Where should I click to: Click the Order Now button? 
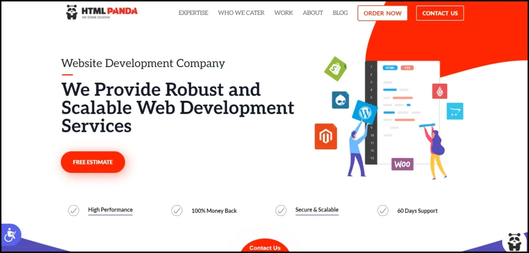click(x=383, y=13)
